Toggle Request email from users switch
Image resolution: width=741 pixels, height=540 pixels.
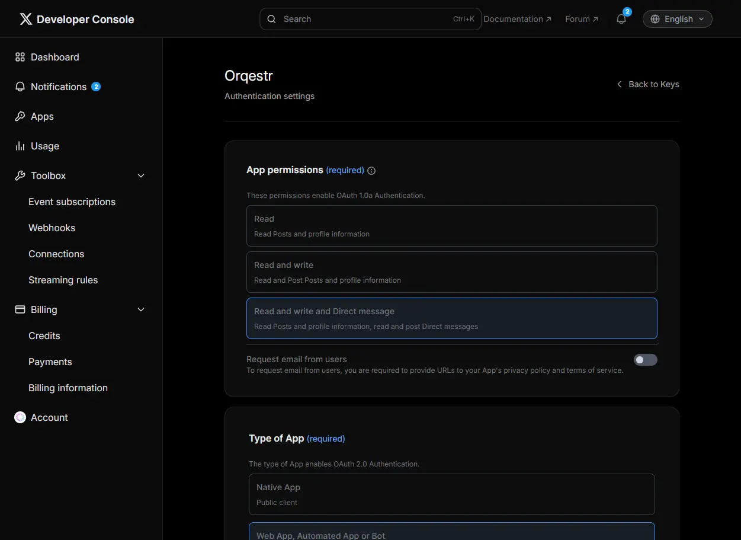click(x=646, y=360)
